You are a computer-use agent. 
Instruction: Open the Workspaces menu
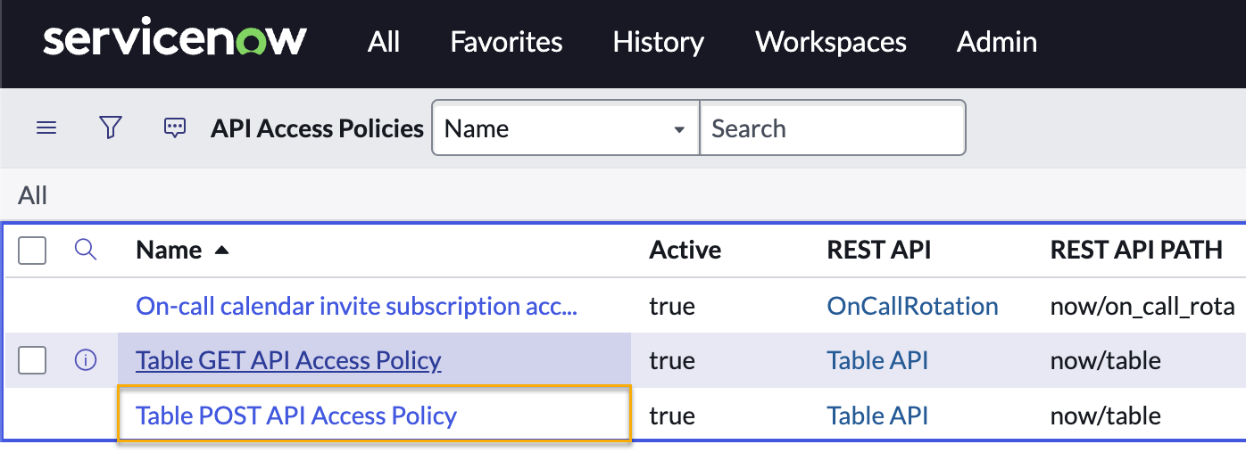(830, 42)
